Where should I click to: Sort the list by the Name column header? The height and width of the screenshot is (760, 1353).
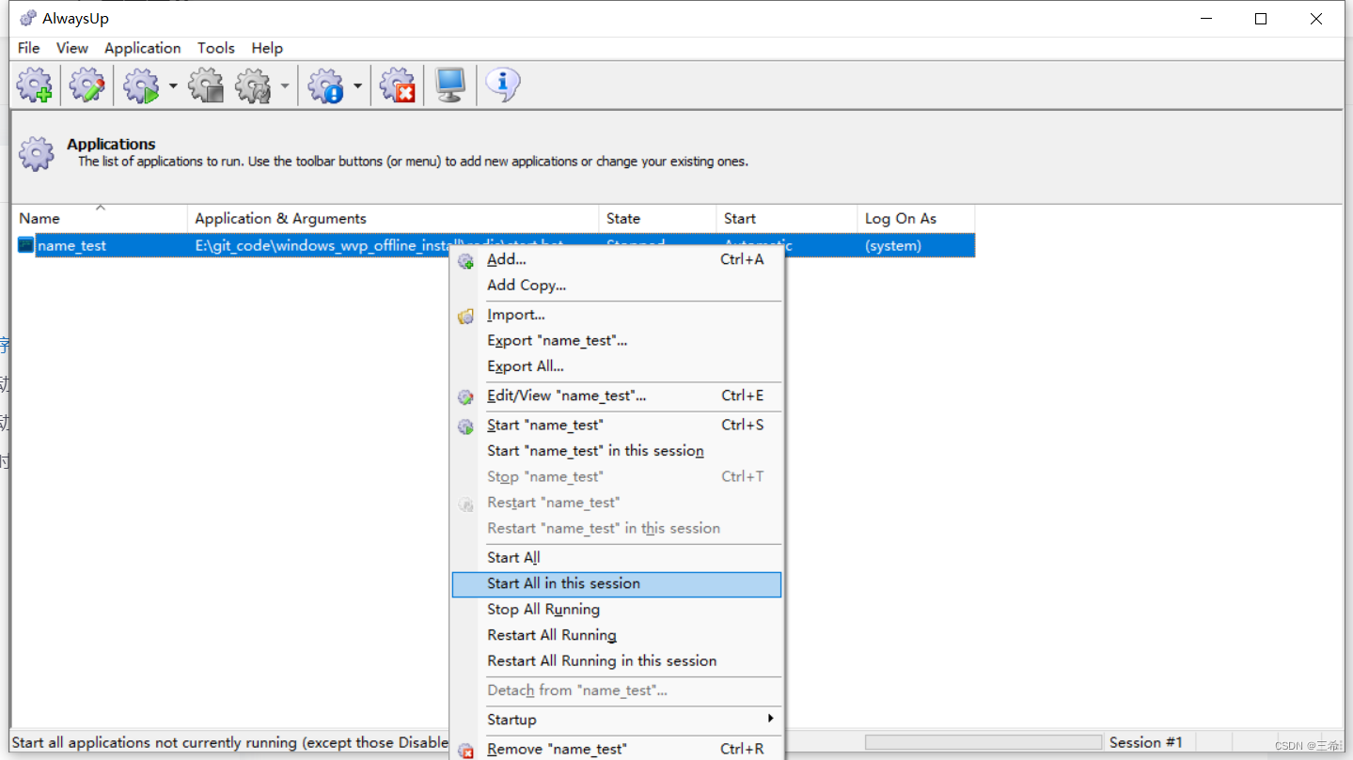point(39,218)
